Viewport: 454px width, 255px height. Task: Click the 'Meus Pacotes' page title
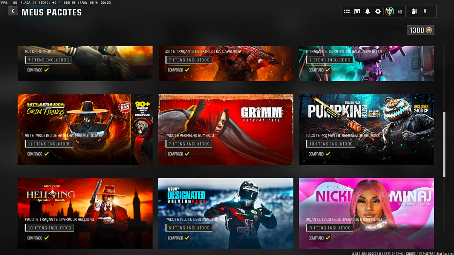click(x=52, y=13)
